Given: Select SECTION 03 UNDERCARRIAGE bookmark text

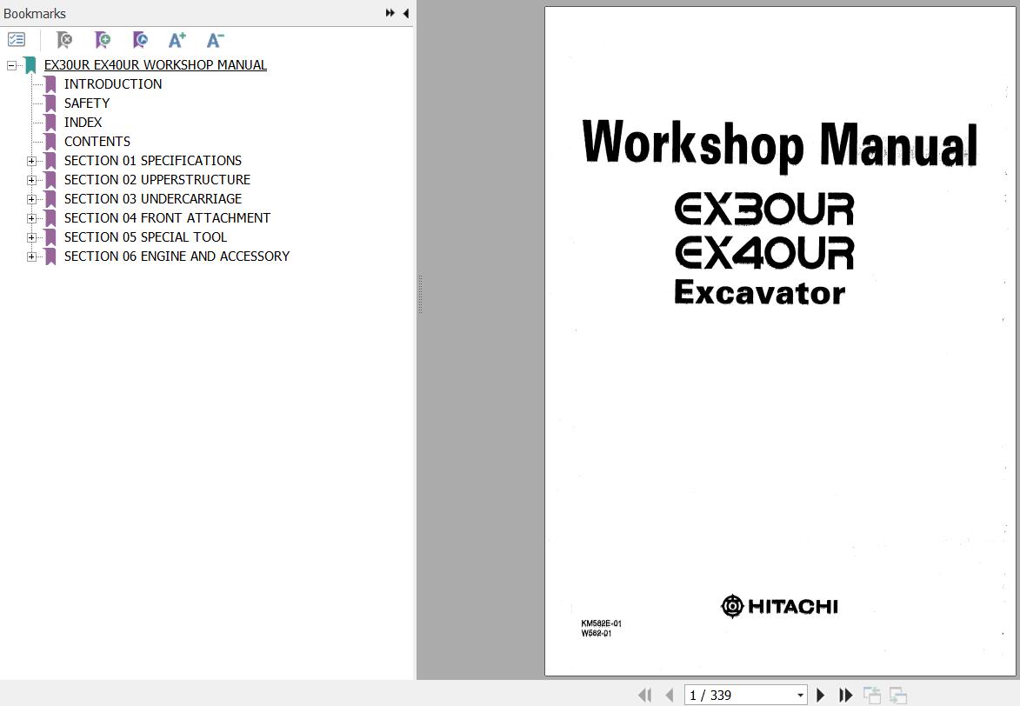Looking at the screenshot, I should [x=153, y=198].
